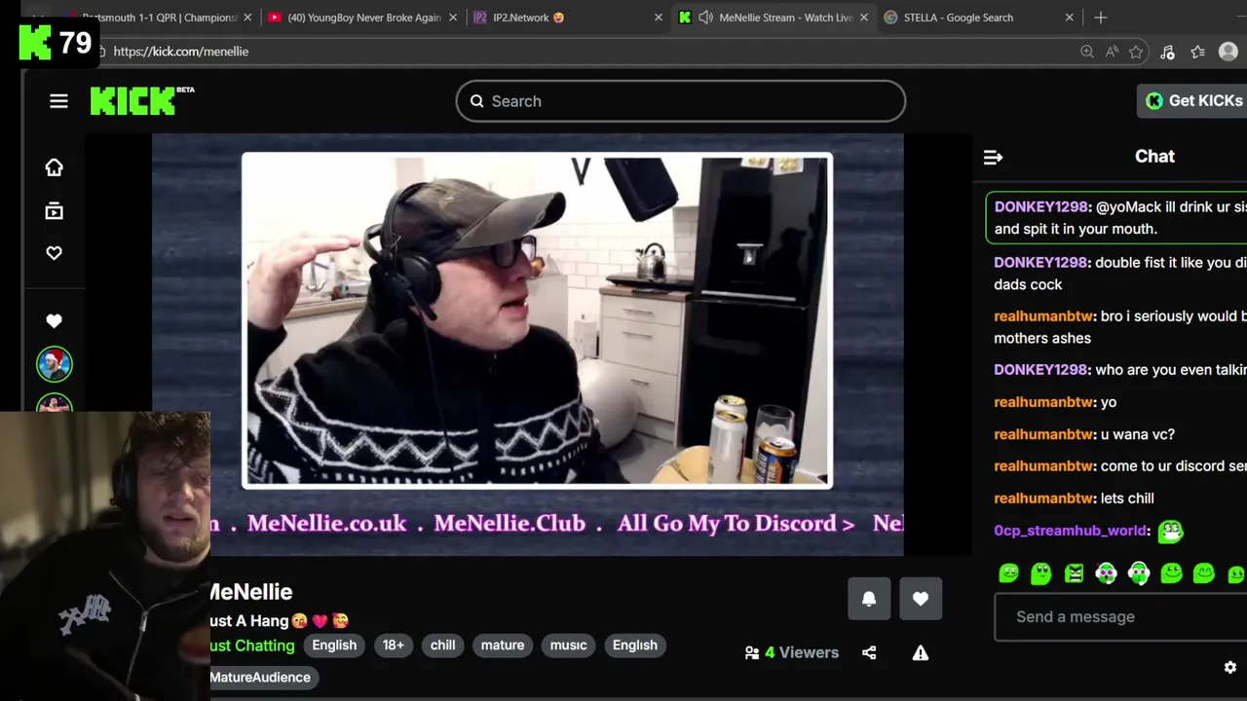This screenshot has width=1247, height=701.
Task: Select the chill tag
Action: 443,646
